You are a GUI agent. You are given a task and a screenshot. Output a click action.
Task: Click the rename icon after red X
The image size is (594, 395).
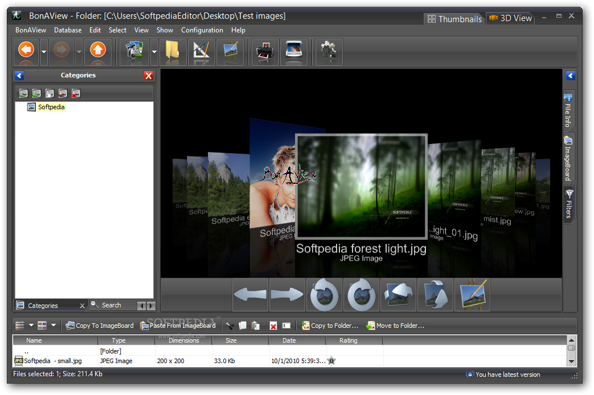(x=286, y=326)
